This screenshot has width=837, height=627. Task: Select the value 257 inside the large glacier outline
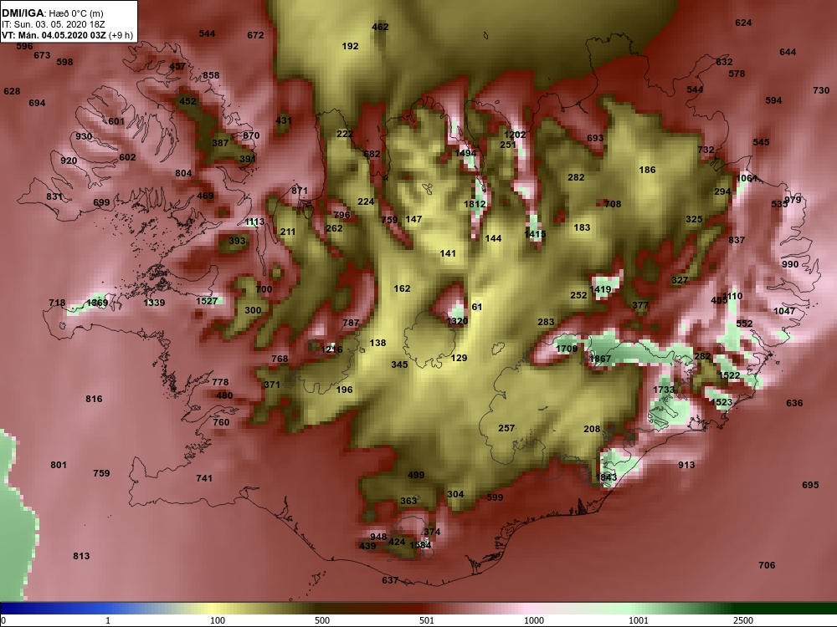[506, 428]
